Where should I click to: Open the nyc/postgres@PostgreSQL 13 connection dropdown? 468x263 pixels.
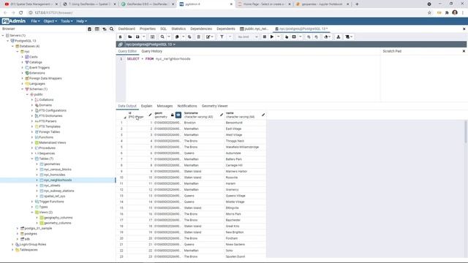(151, 45)
